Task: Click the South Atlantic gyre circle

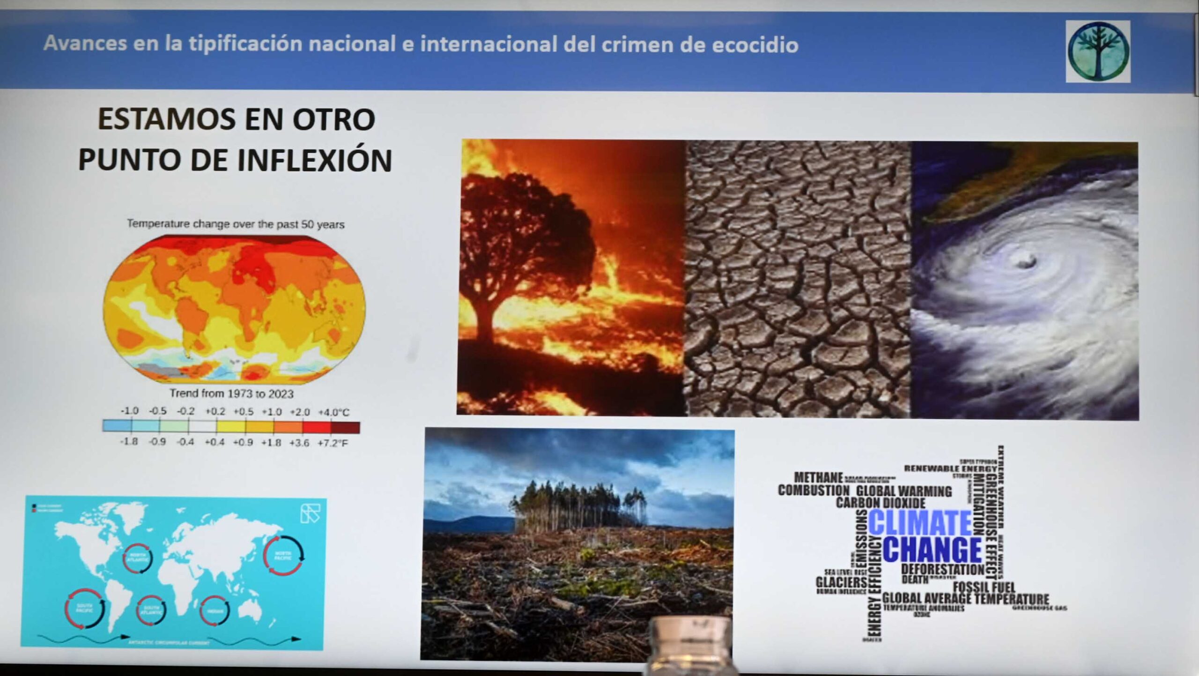Action: pos(151,610)
